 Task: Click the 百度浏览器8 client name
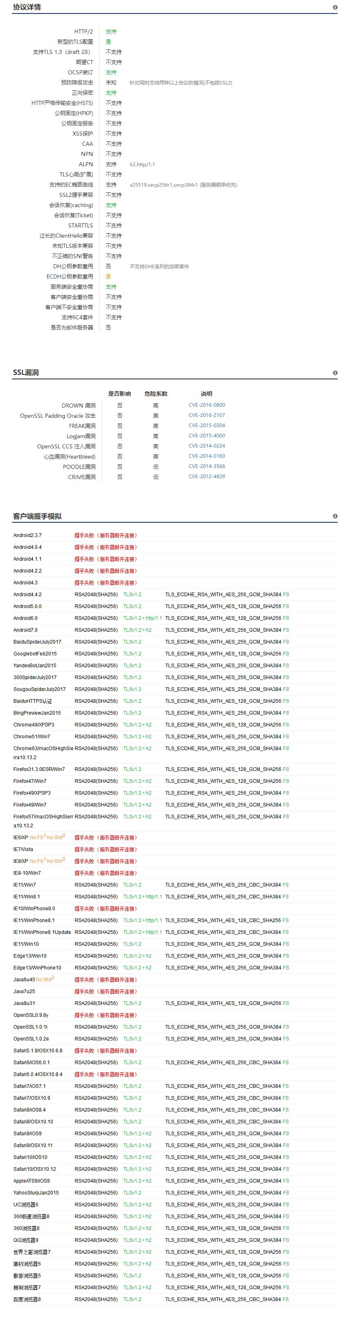[x=27, y=1300]
